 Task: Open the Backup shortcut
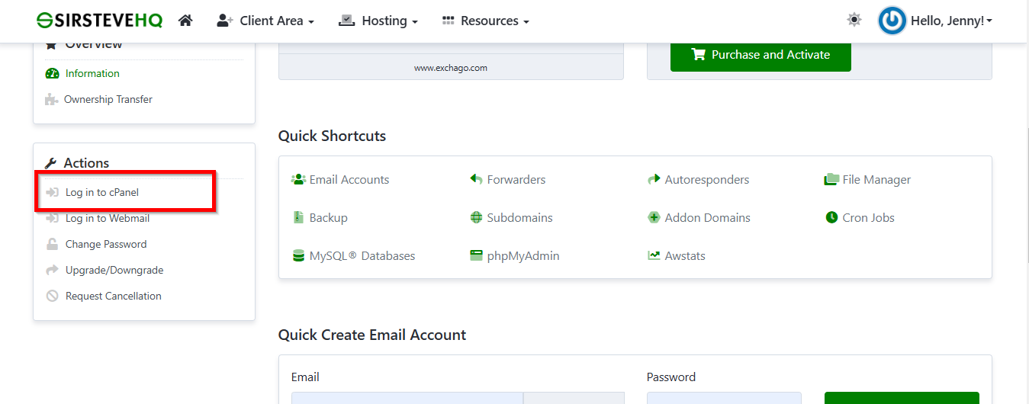point(329,218)
